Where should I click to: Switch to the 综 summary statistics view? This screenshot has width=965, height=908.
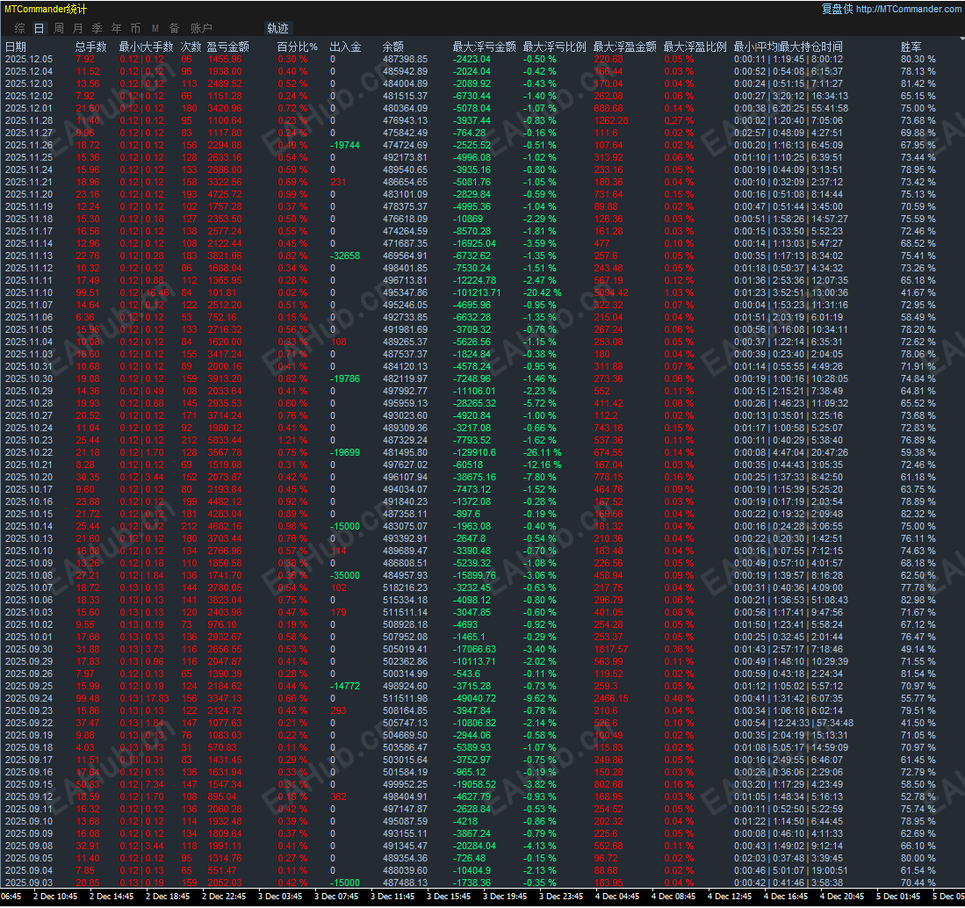coord(19,27)
